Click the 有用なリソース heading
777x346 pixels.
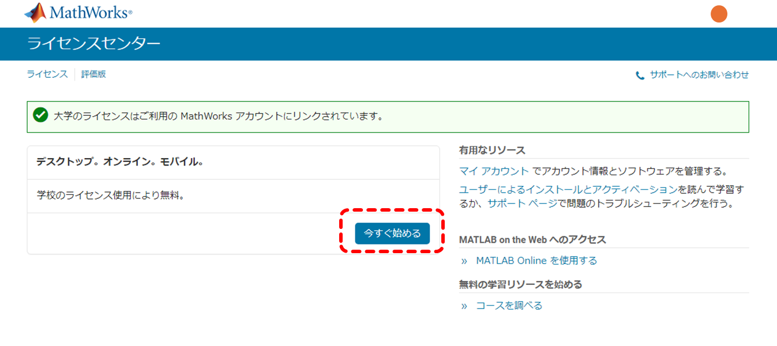[492, 151]
